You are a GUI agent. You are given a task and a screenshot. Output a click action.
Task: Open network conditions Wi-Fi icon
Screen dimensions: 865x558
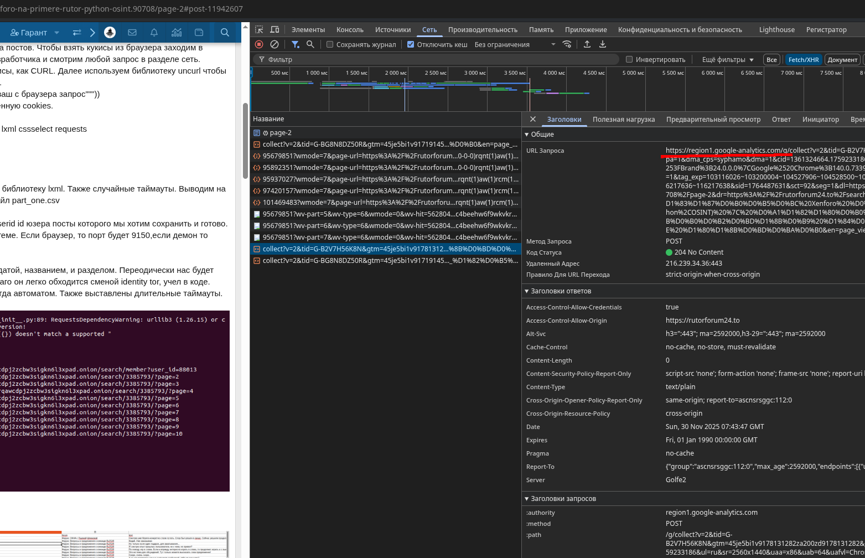(x=567, y=44)
